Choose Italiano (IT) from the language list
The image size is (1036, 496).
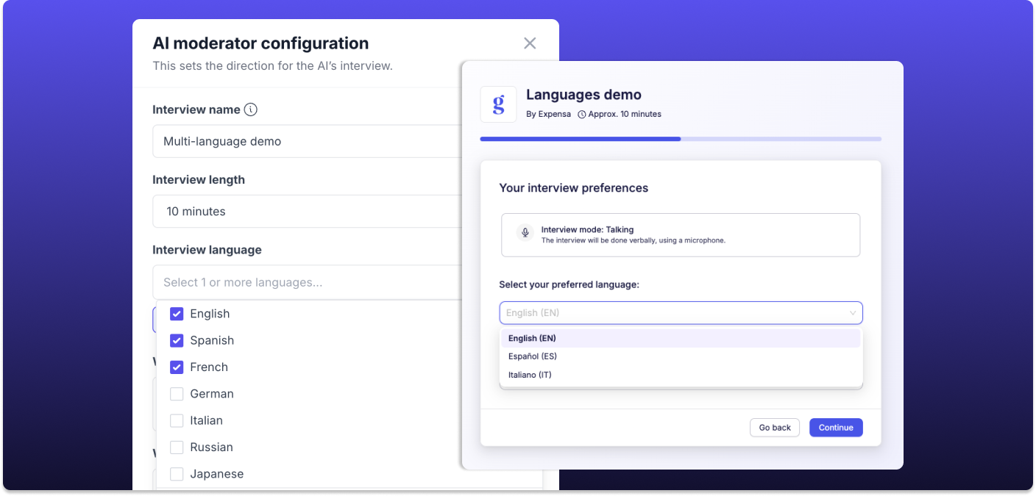681,375
